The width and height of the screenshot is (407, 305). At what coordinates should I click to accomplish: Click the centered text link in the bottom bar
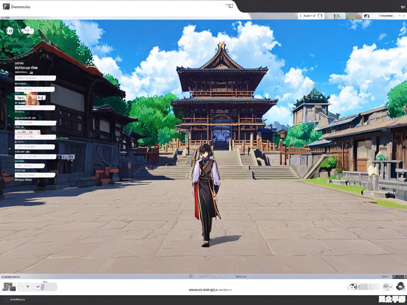[x=210, y=290]
